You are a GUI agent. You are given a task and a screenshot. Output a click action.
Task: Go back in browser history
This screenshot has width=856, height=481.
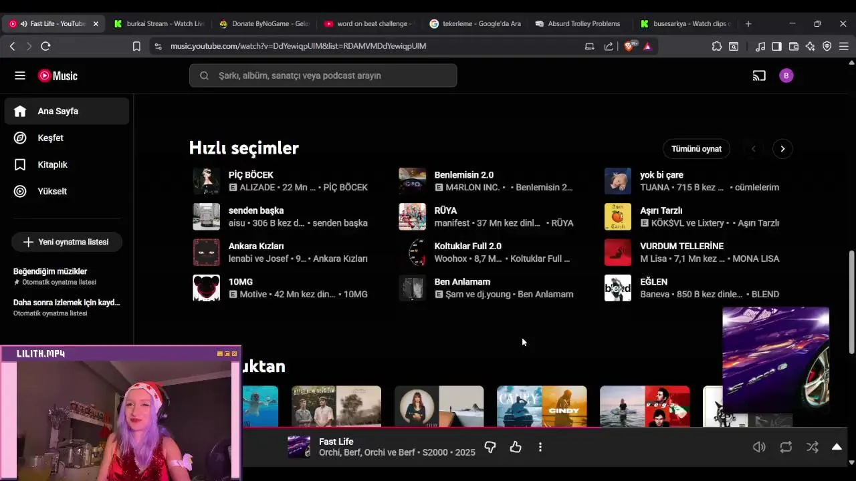tap(12, 46)
